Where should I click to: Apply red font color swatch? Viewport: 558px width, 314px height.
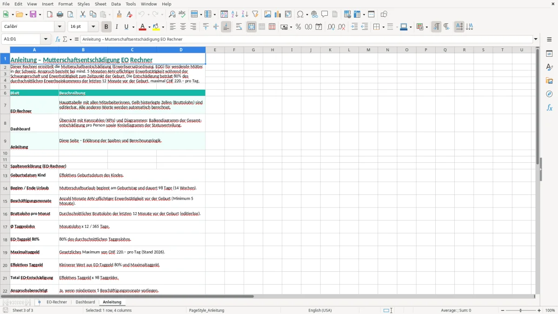click(x=143, y=27)
